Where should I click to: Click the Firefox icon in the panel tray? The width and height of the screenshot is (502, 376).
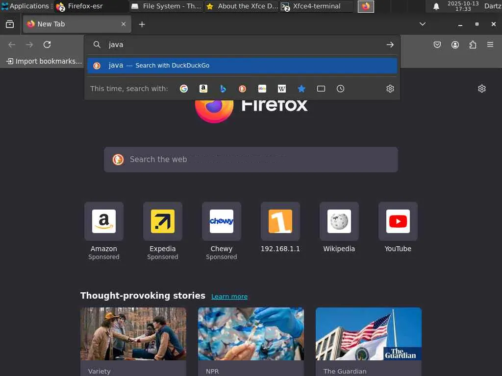366,6
